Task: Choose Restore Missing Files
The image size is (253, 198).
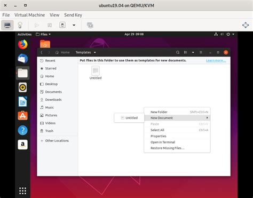Action: coord(177,148)
